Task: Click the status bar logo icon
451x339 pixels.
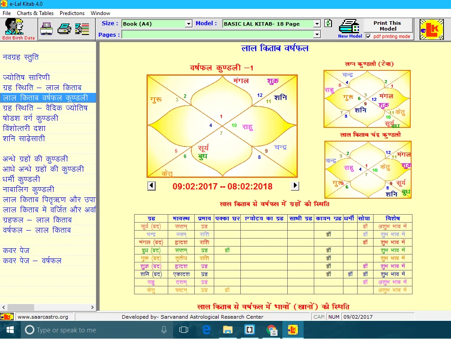Action: [7, 316]
